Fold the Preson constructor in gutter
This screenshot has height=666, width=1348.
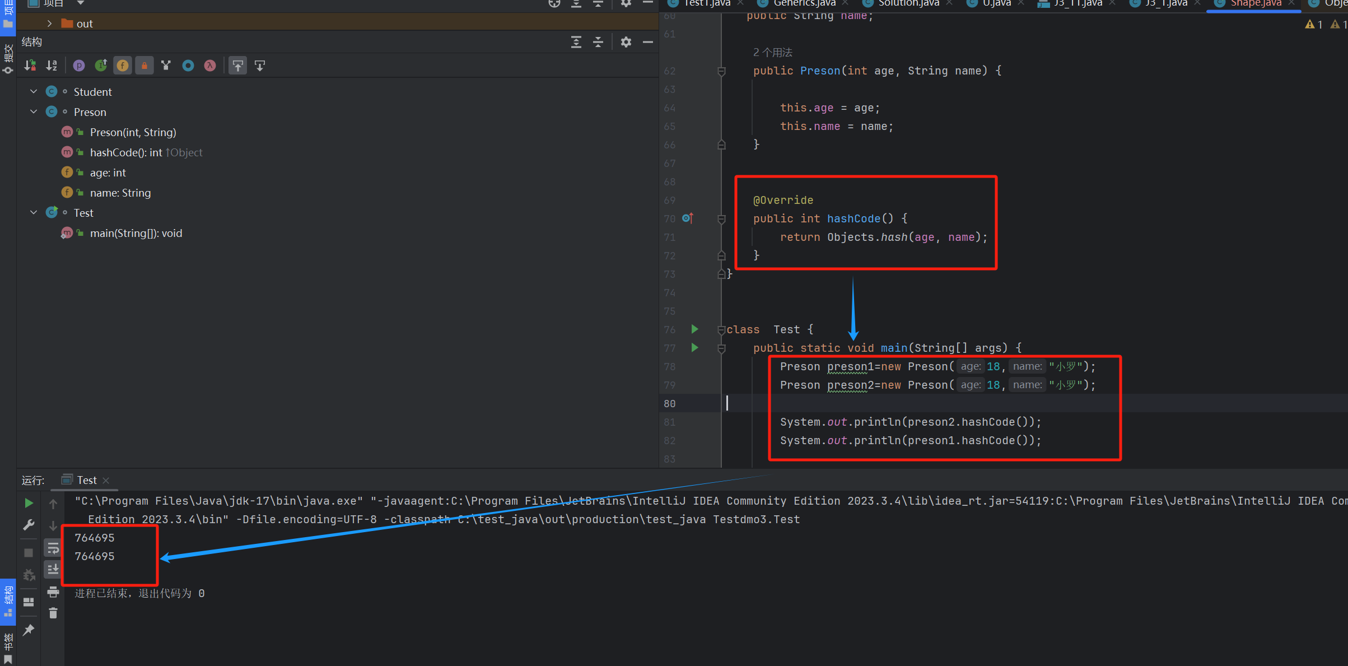(721, 71)
